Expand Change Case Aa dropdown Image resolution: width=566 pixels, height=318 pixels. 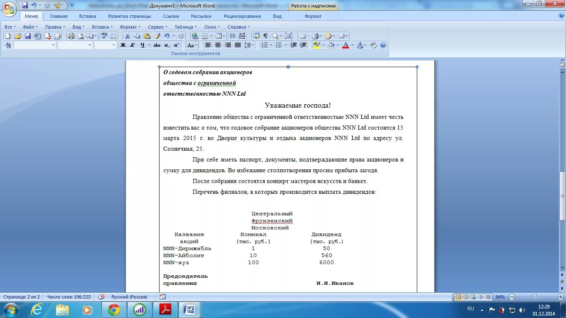tap(196, 45)
